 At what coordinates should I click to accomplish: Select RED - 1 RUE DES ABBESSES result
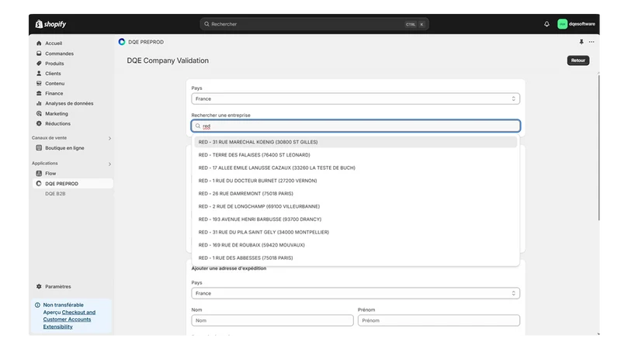point(356,257)
